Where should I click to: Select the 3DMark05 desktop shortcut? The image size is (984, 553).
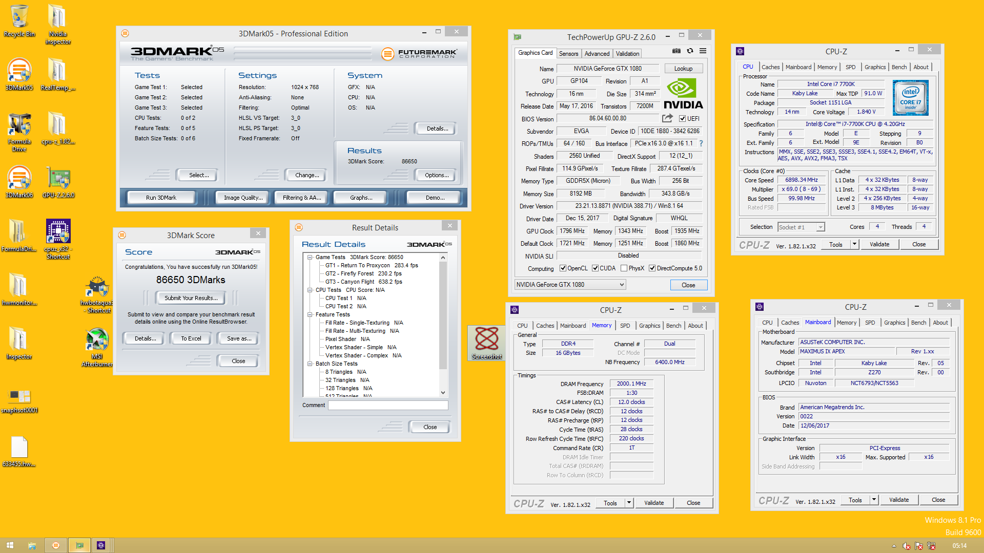[19, 74]
